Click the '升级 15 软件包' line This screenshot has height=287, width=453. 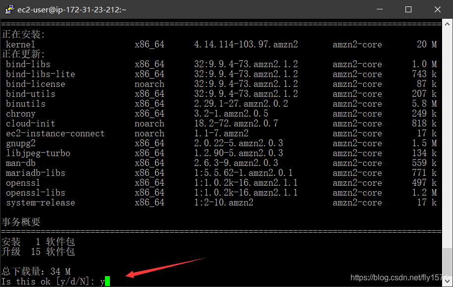point(38,251)
